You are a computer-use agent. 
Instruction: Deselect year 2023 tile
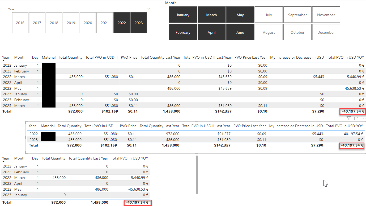pos(139,23)
